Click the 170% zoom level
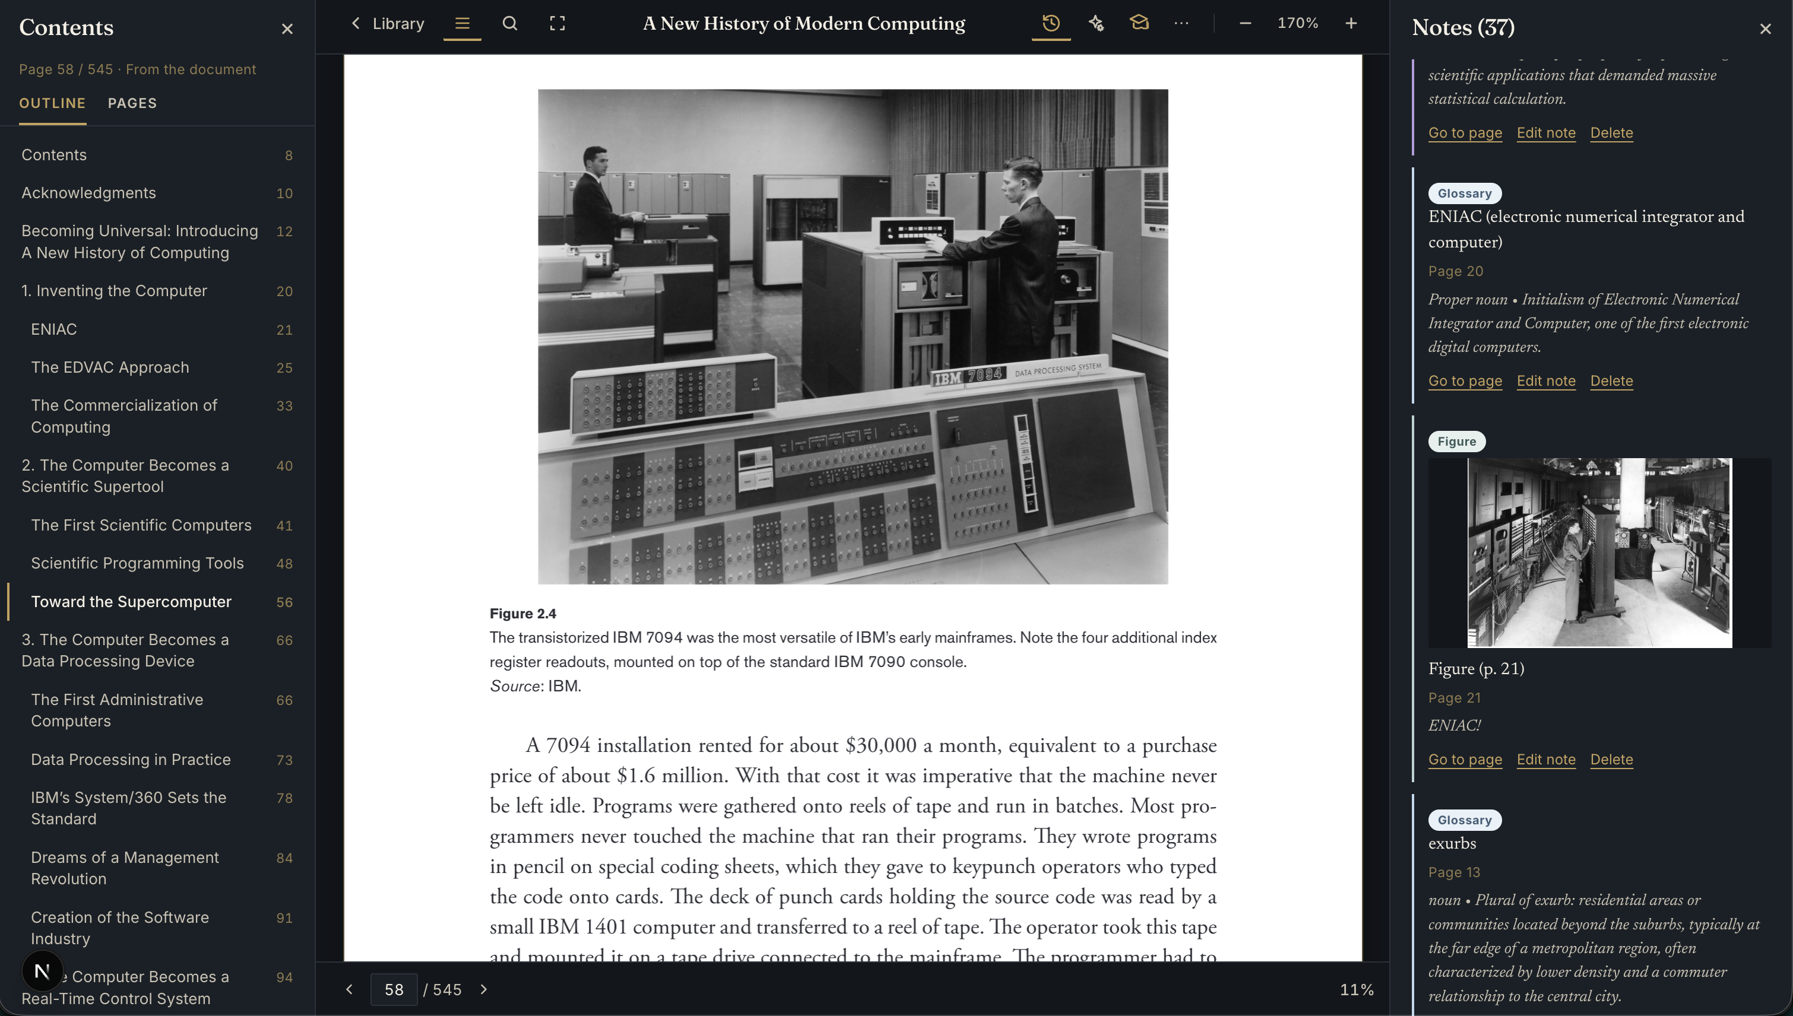Viewport: 1793px width, 1016px height. pos(1297,23)
